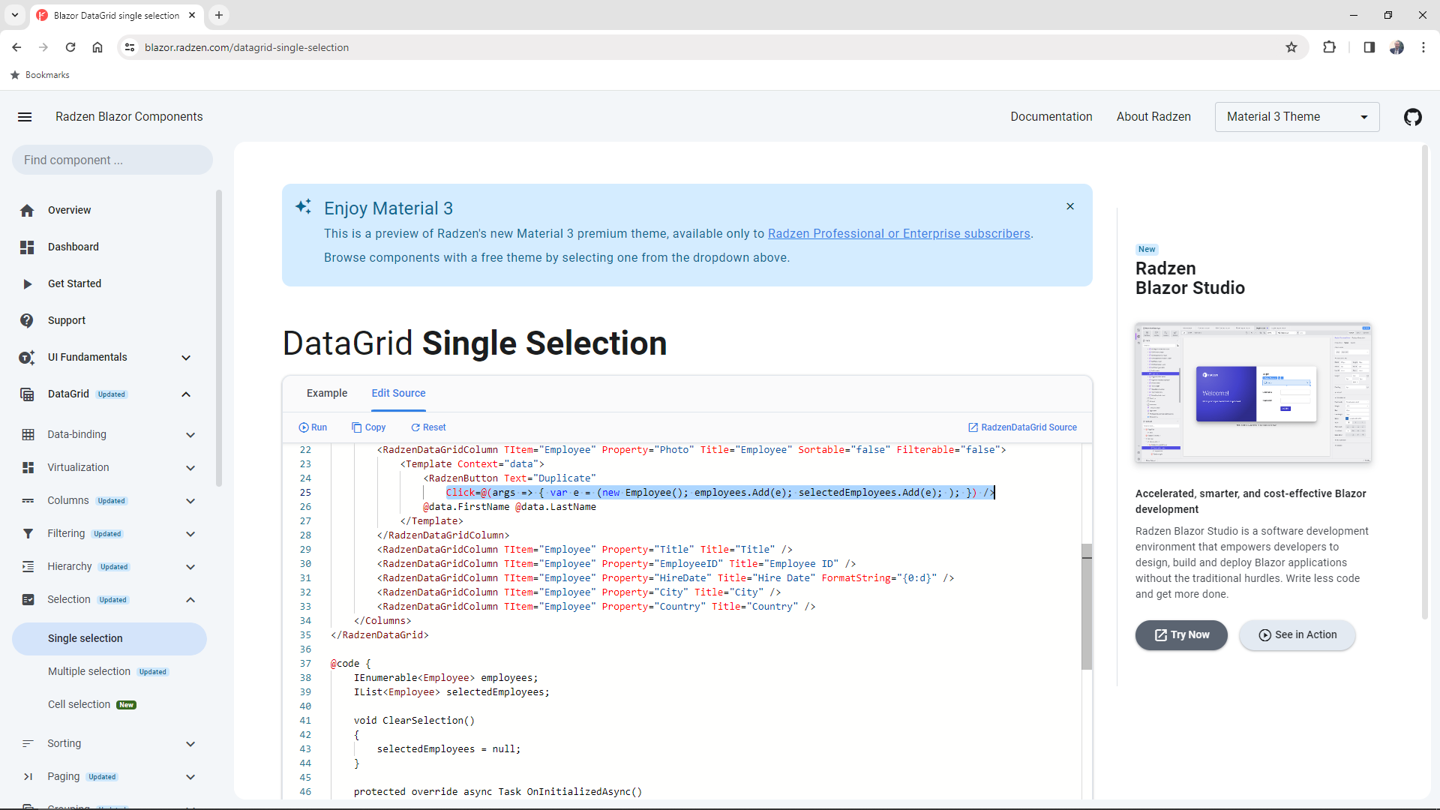
Task: Open Multiple selection page
Action: click(109, 671)
